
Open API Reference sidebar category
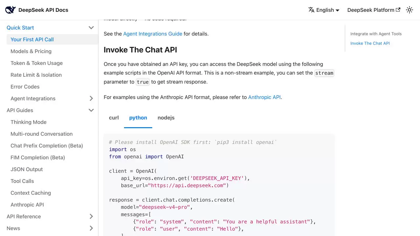point(24,216)
